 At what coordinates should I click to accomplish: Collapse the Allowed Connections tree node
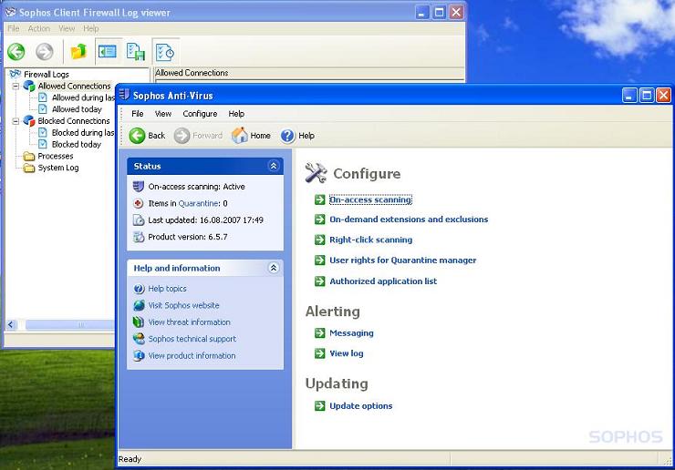(16, 86)
